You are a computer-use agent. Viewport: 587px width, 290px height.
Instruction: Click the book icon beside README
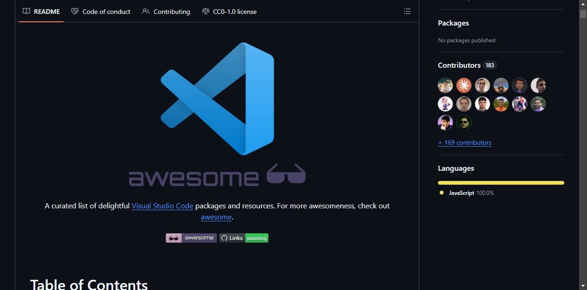pos(26,11)
